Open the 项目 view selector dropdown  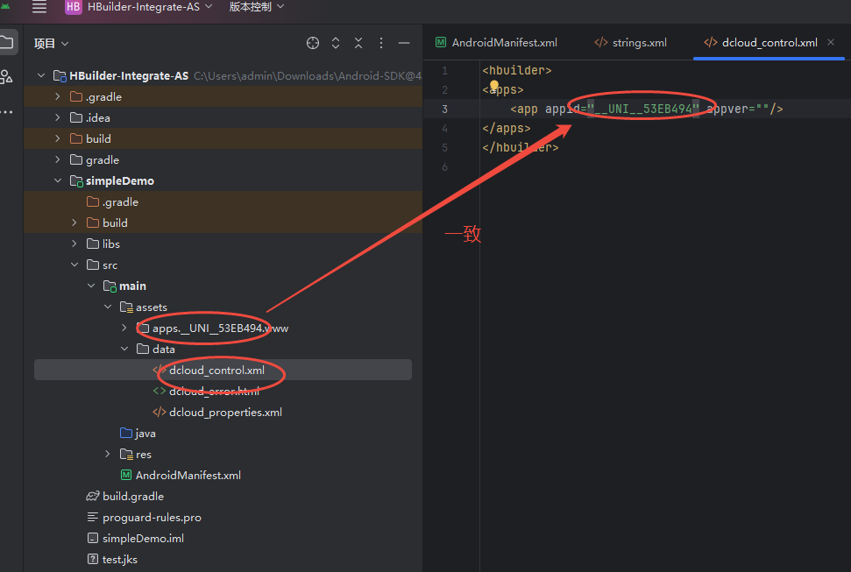point(51,44)
